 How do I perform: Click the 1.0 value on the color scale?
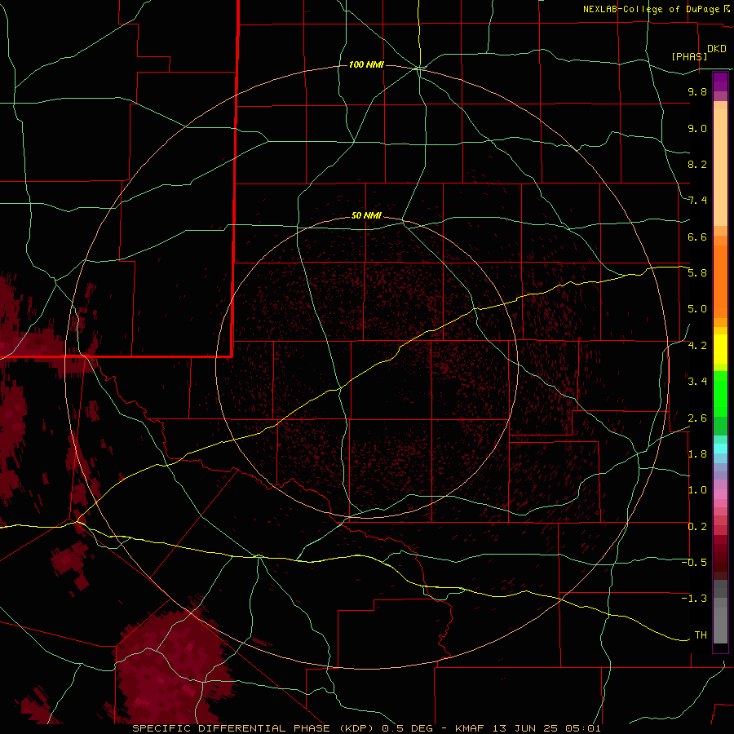pos(697,490)
